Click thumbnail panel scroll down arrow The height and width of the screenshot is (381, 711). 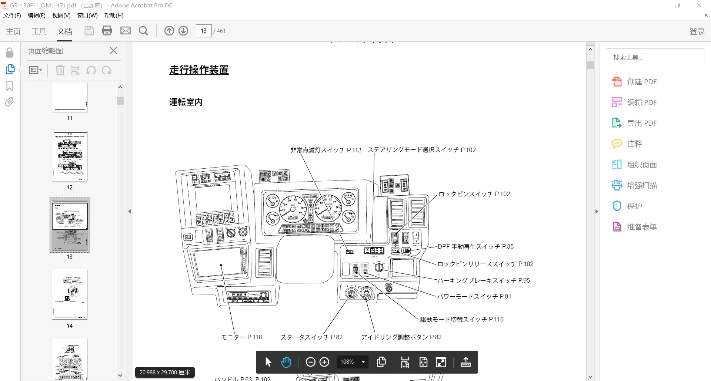[120, 375]
